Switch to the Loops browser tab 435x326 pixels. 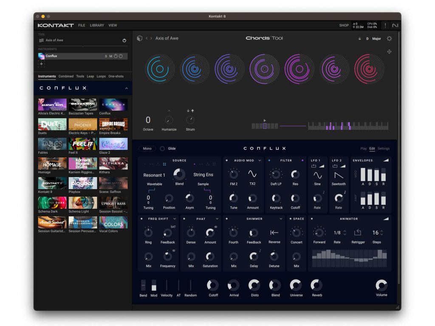click(101, 76)
